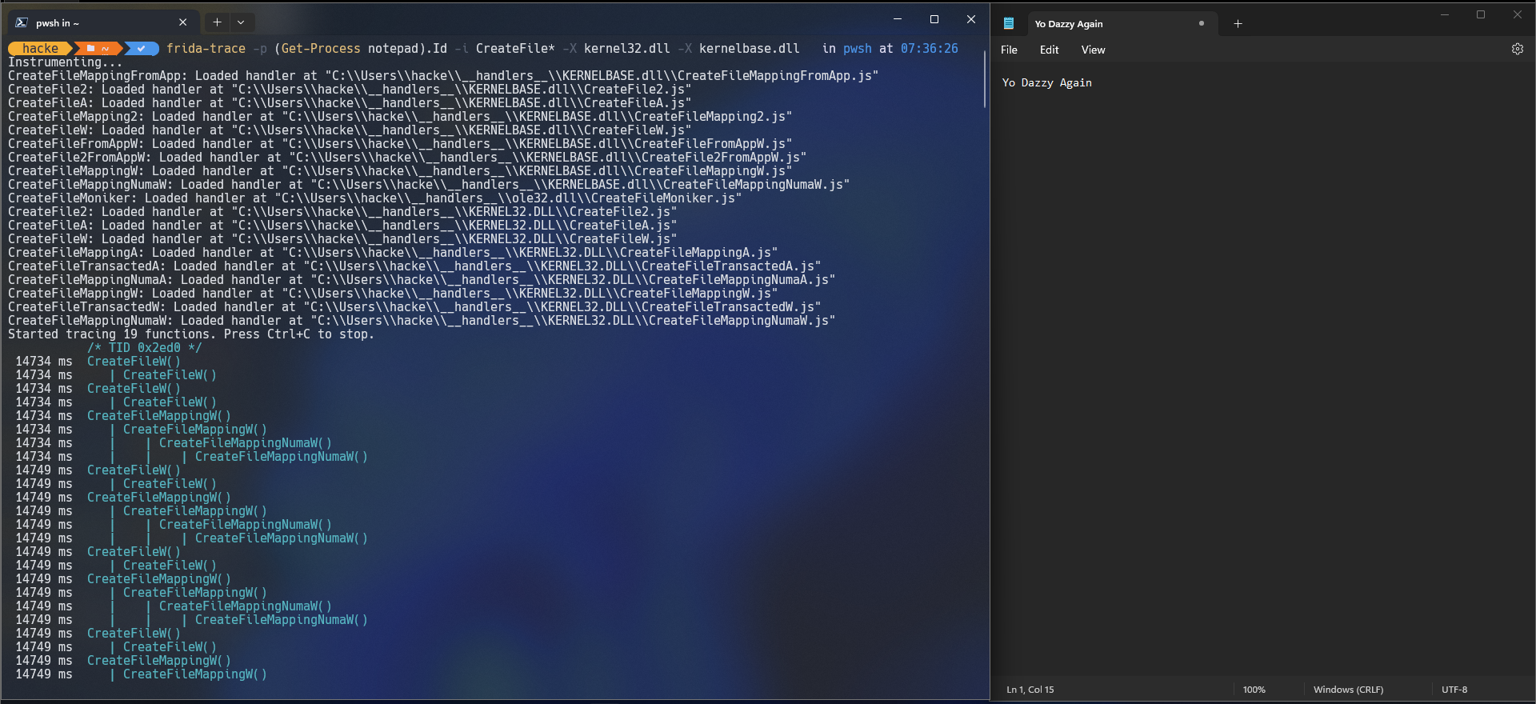1536x704 pixels.
Task: Click the Instrumenting... line
Action: pyautogui.click(x=66, y=62)
